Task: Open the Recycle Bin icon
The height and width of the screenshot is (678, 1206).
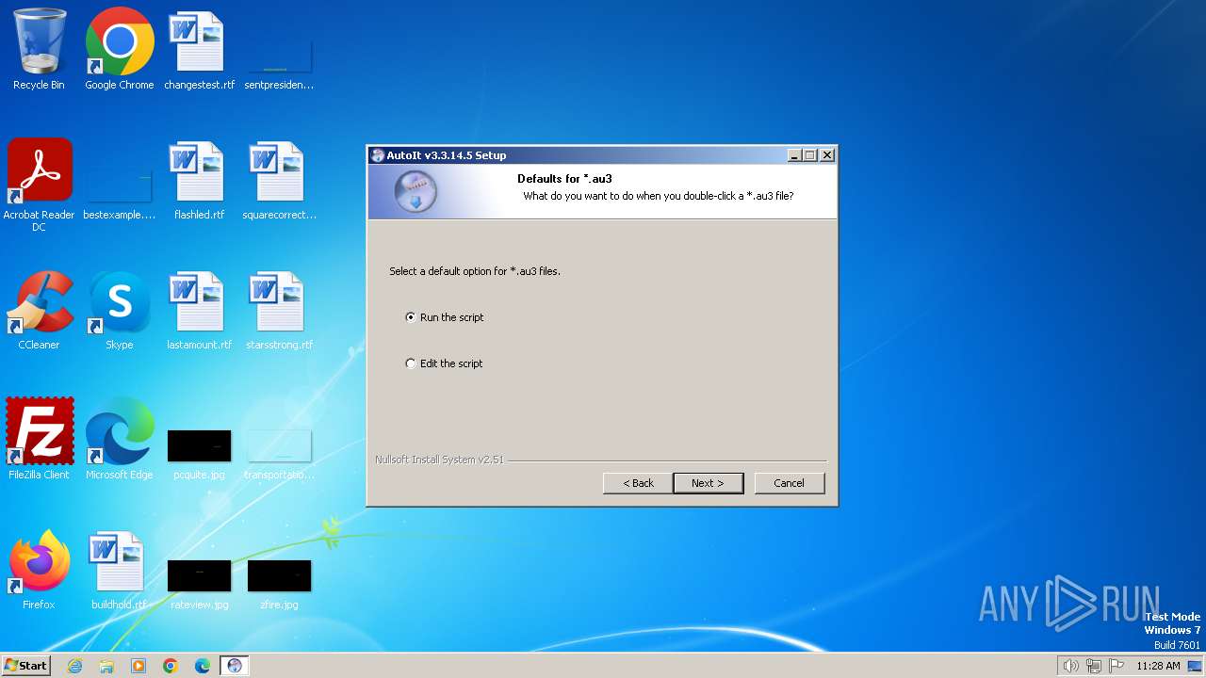Action: coord(39,49)
